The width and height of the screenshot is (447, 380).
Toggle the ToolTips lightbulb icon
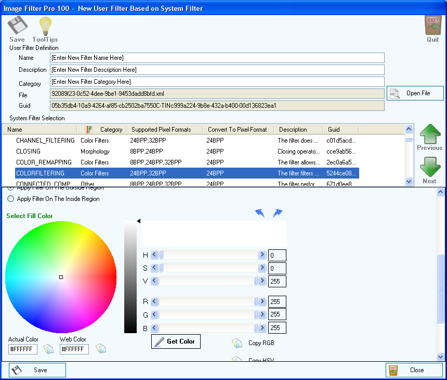[x=45, y=26]
